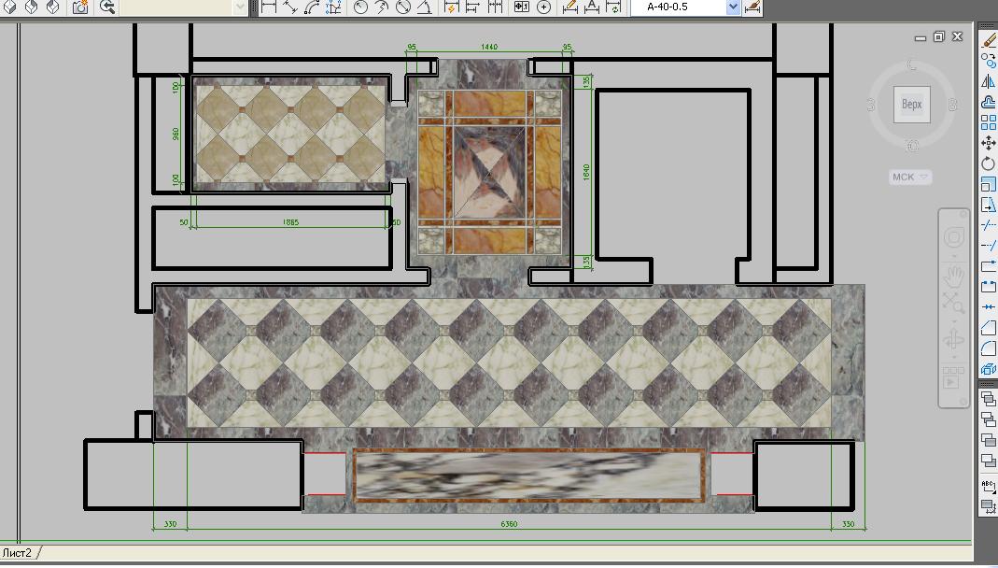Click the Fillet tool
This screenshot has width=998, height=568.
tap(988, 348)
